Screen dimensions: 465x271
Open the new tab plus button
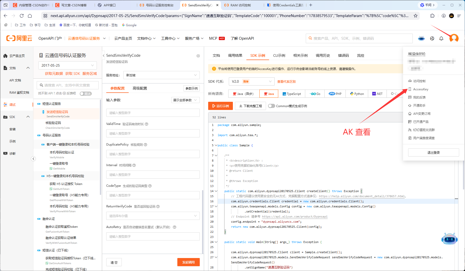point(311,5)
